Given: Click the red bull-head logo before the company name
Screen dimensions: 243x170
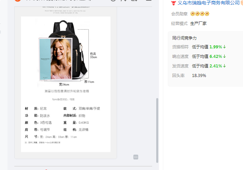Looking at the screenshot, I should [174, 3].
